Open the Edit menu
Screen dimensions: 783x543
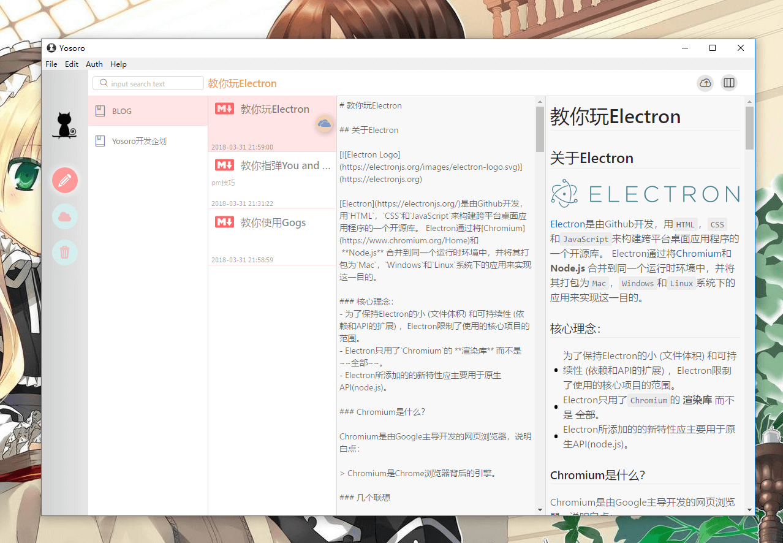[x=72, y=64]
